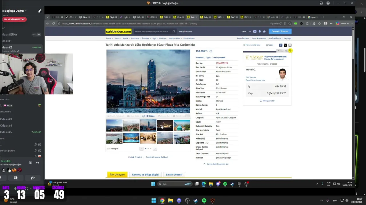Select the hotel lobby interior thumbnail

coord(148,138)
